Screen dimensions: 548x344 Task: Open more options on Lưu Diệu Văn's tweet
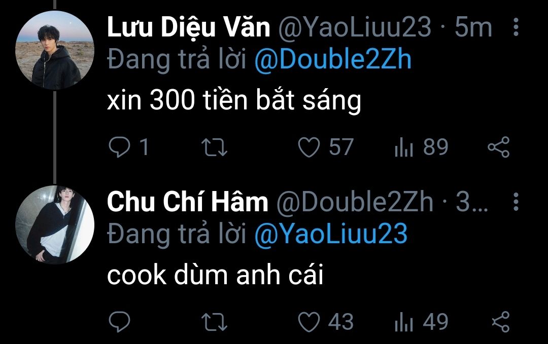(516, 27)
